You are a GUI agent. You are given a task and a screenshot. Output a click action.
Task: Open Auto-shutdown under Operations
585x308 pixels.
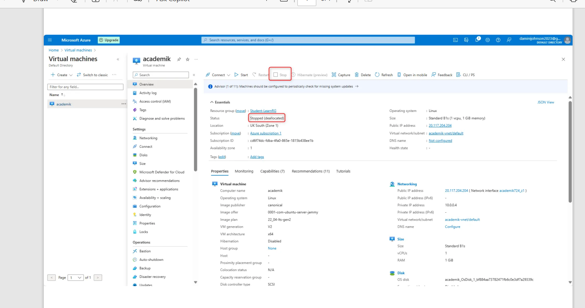151,260
